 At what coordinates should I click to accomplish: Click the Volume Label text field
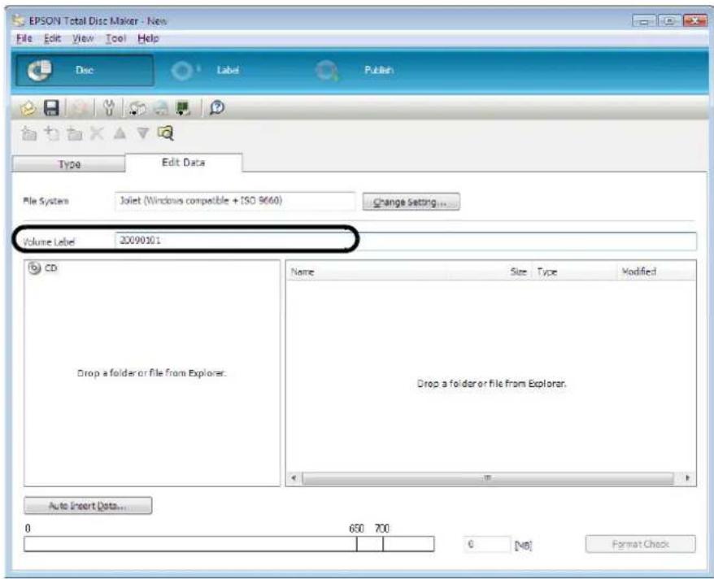405,241
